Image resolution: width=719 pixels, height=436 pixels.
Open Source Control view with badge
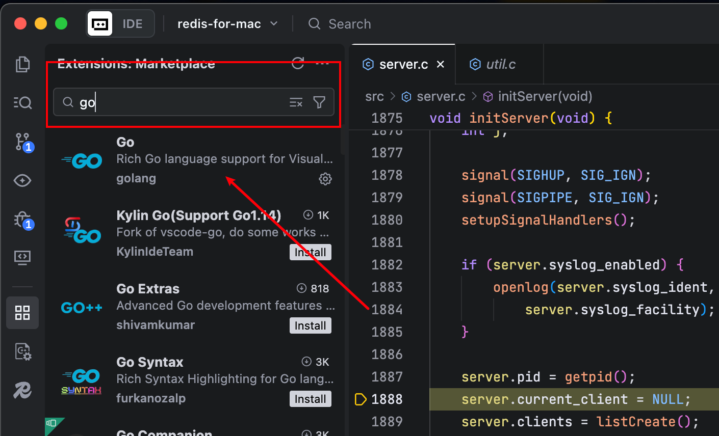pos(23,142)
